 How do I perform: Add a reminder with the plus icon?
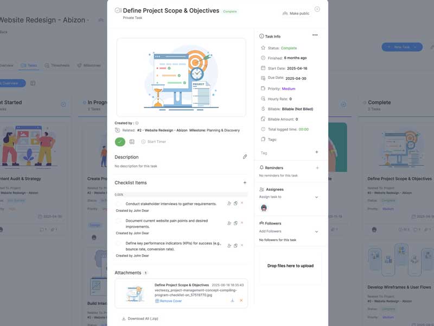point(317,168)
